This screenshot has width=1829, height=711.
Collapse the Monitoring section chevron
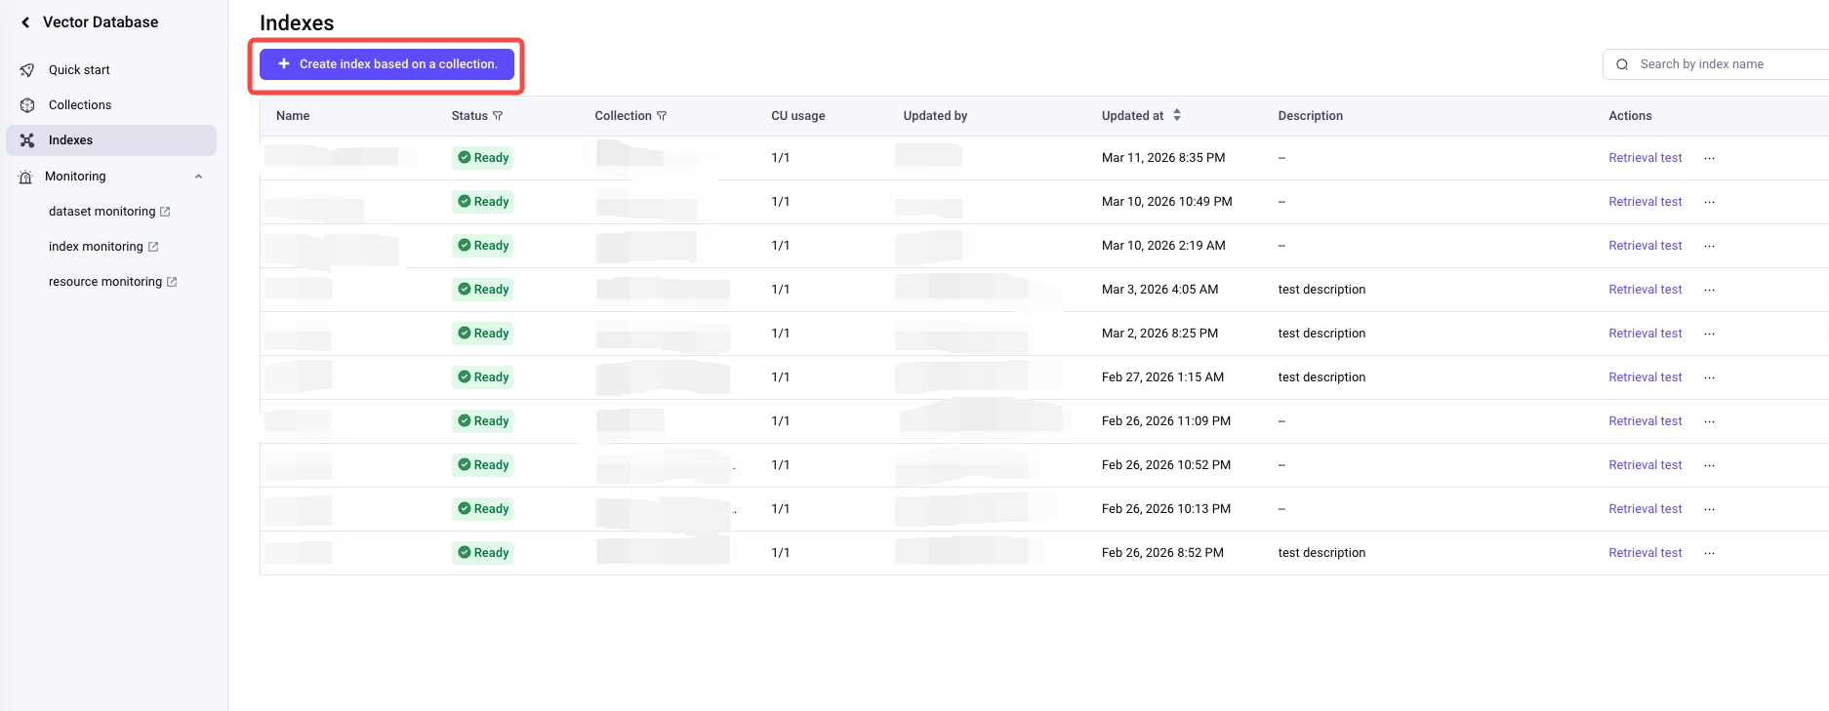click(198, 177)
